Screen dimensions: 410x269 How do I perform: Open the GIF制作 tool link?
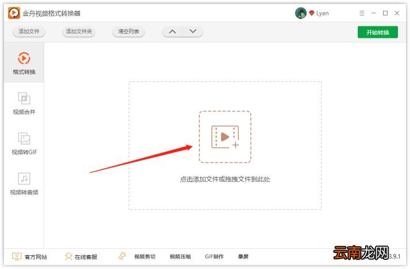[x=214, y=257]
